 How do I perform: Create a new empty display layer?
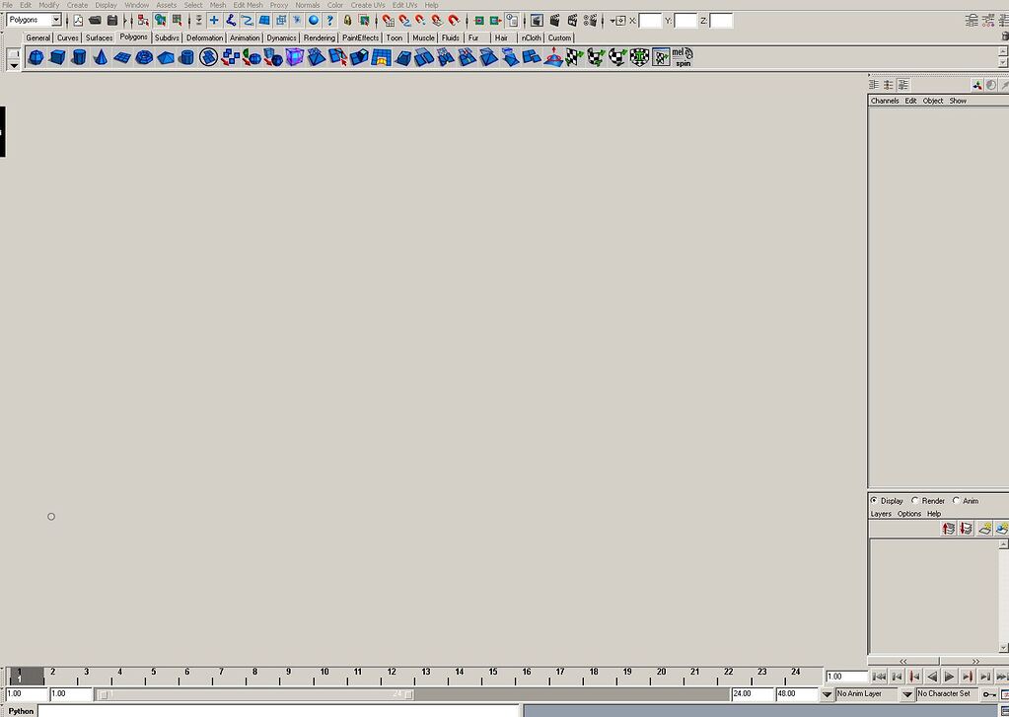[x=986, y=529]
